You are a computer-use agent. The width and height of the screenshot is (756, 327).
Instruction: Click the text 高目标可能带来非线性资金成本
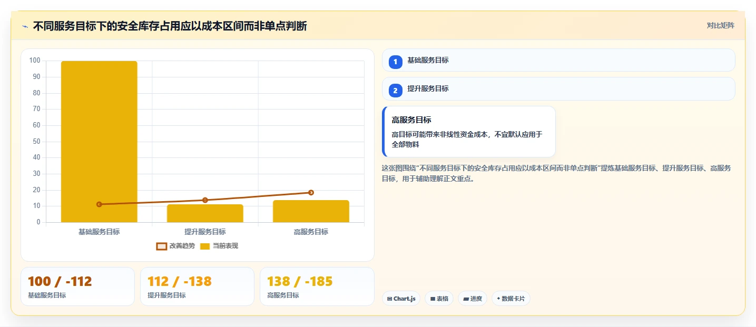pos(440,134)
